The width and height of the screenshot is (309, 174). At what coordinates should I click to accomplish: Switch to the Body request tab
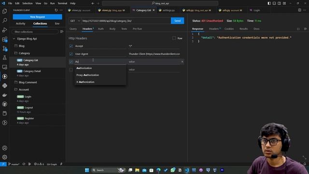click(112, 29)
